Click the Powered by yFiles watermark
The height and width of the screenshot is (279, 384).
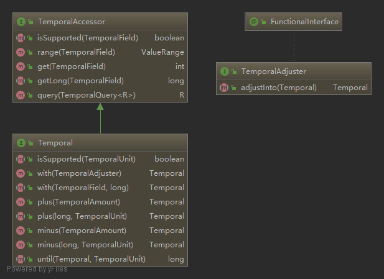37,269
